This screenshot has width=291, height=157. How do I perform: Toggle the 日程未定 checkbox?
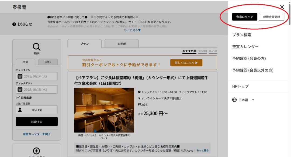pyautogui.click(x=18, y=98)
